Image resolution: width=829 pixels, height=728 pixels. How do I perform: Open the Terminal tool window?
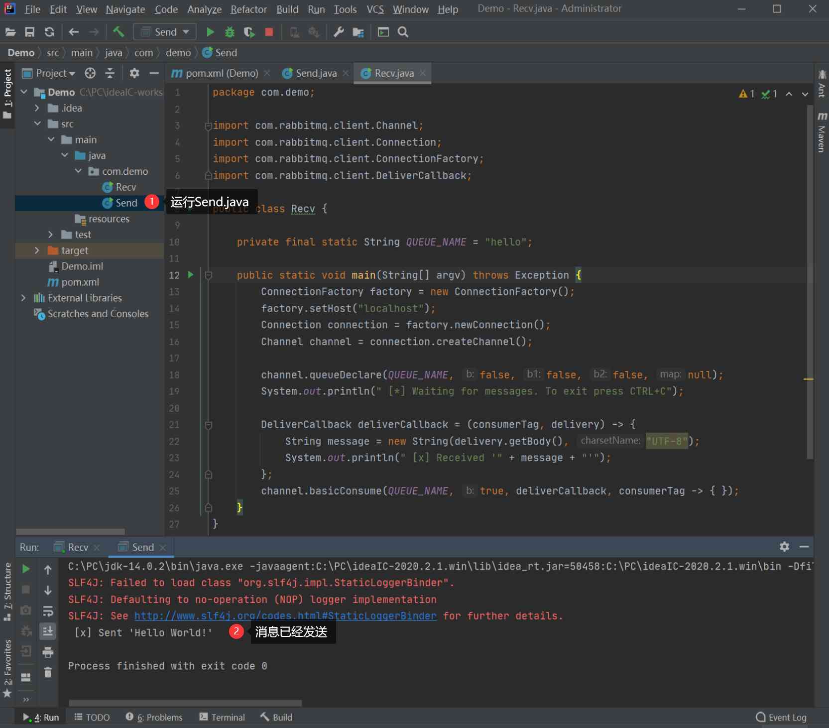(x=222, y=718)
